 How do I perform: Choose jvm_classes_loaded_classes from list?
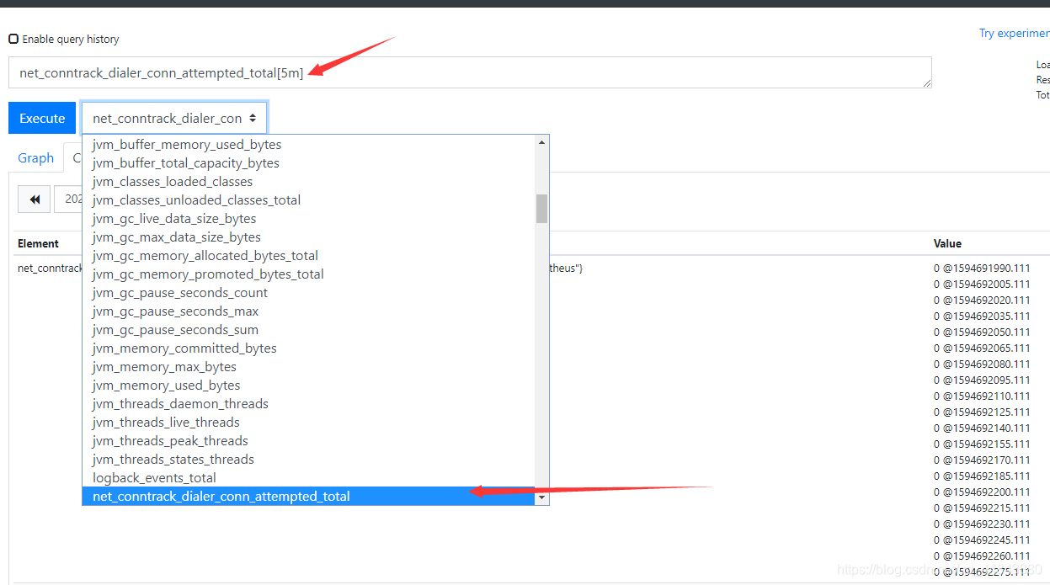click(309, 181)
